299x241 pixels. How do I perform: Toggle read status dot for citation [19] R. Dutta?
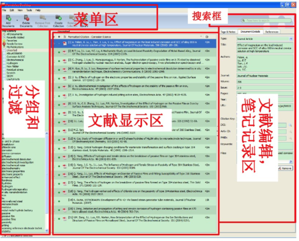coord(59,201)
